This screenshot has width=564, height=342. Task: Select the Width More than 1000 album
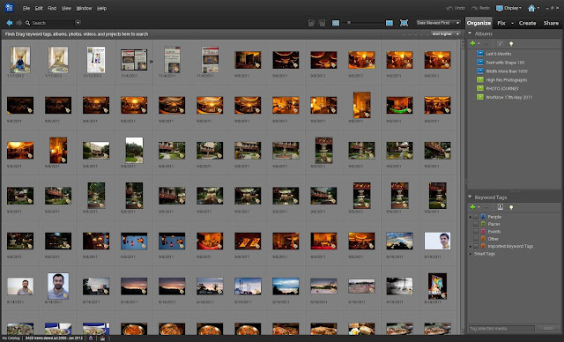[x=507, y=71]
